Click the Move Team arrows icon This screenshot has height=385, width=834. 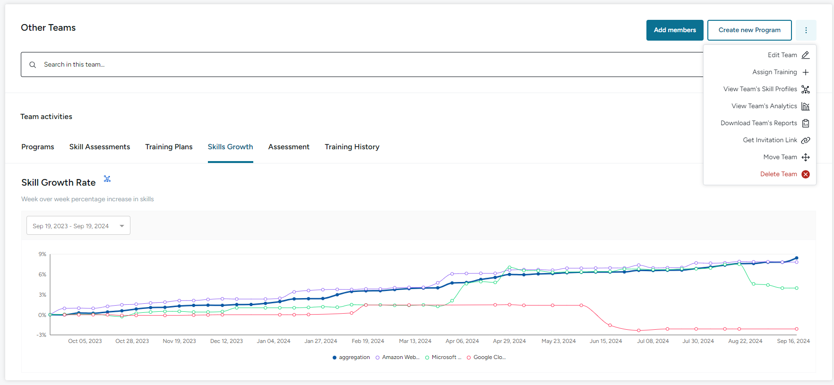point(806,157)
